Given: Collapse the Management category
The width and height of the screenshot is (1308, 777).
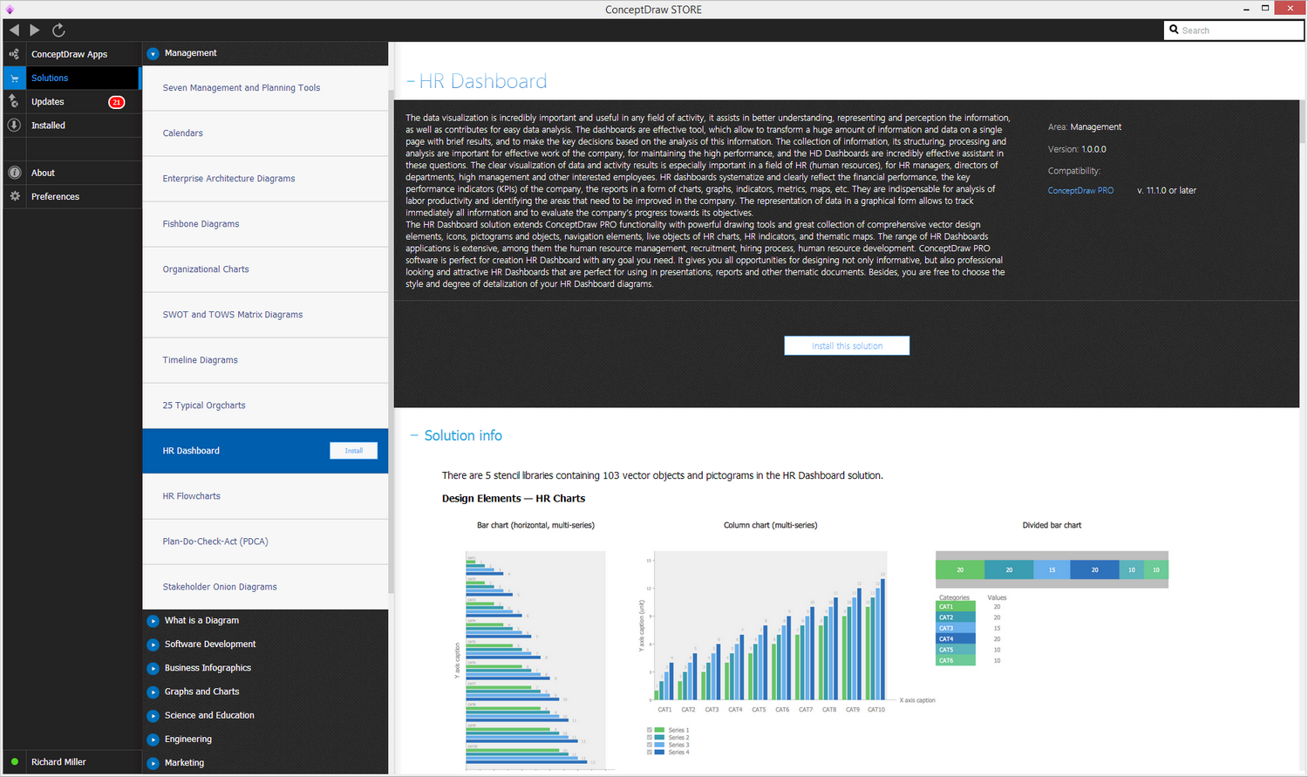Looking at the screenshot, I should tap(153, 53).
